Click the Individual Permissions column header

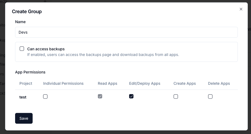tap(63, 83)
